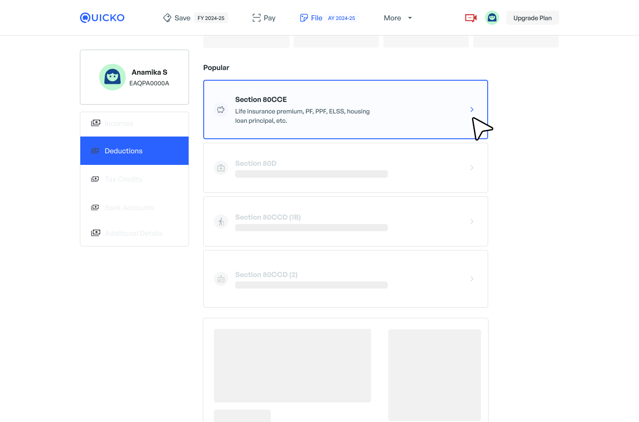
Task: Click the piggy bank icon for Section 80CCE
Action: click(221, 109)
